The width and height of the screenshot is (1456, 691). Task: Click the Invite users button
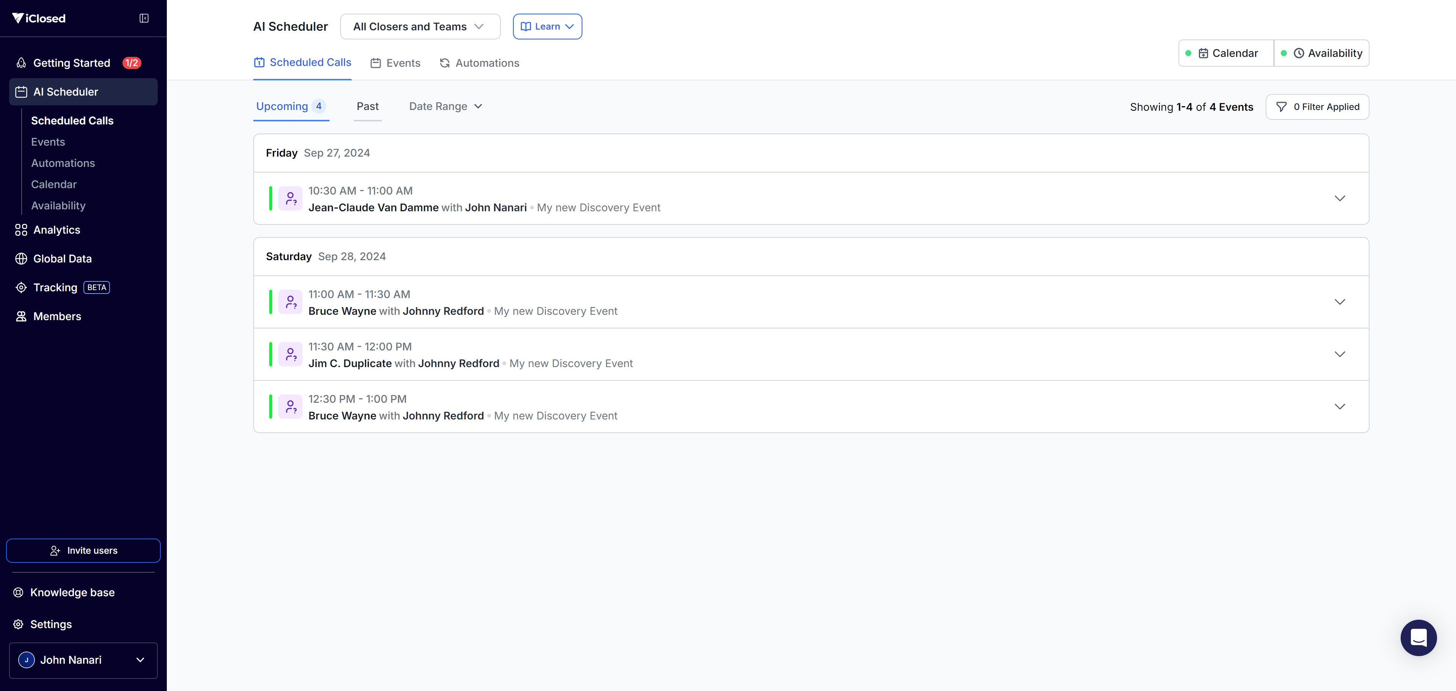coord(83,550)
